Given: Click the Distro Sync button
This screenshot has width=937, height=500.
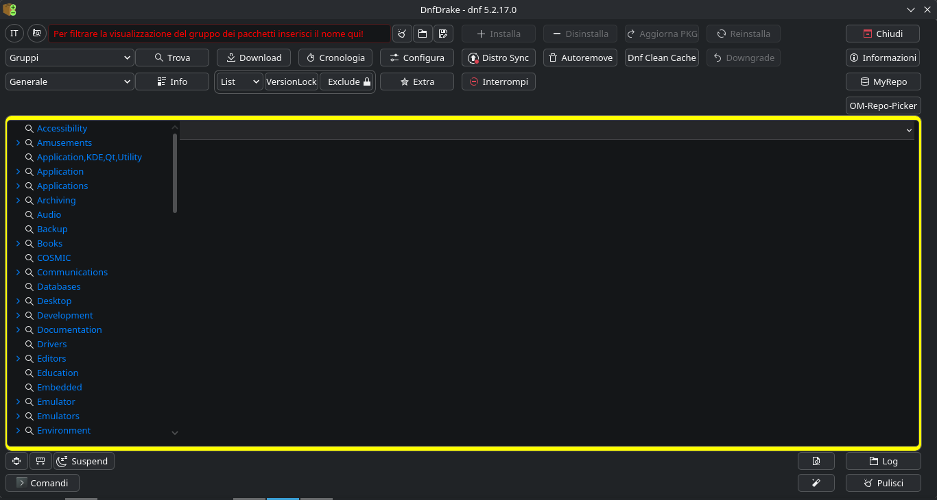Looking at the screenshot, I should click(x=499, y=58).
